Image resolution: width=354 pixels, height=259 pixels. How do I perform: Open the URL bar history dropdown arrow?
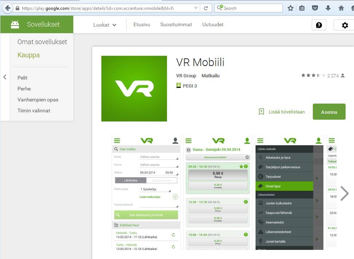(196, 8)
